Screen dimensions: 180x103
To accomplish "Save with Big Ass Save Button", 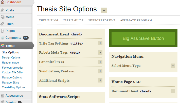I will pos(143,38).
